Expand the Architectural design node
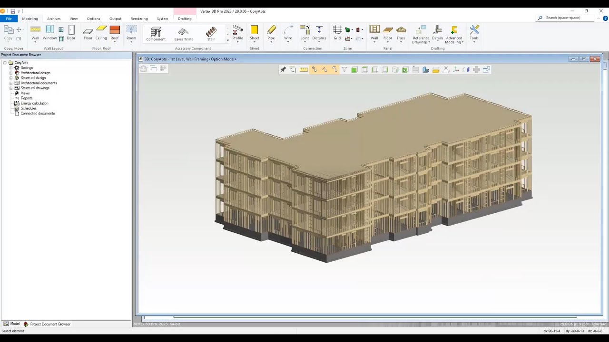This screenshot has height=342, width=609. click(x=11, y=73)
